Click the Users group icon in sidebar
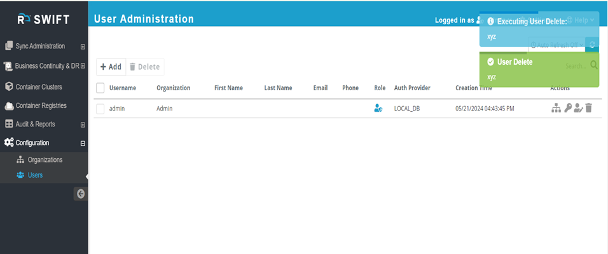This screenshot has width=608, height=254. tap(20, 175)
